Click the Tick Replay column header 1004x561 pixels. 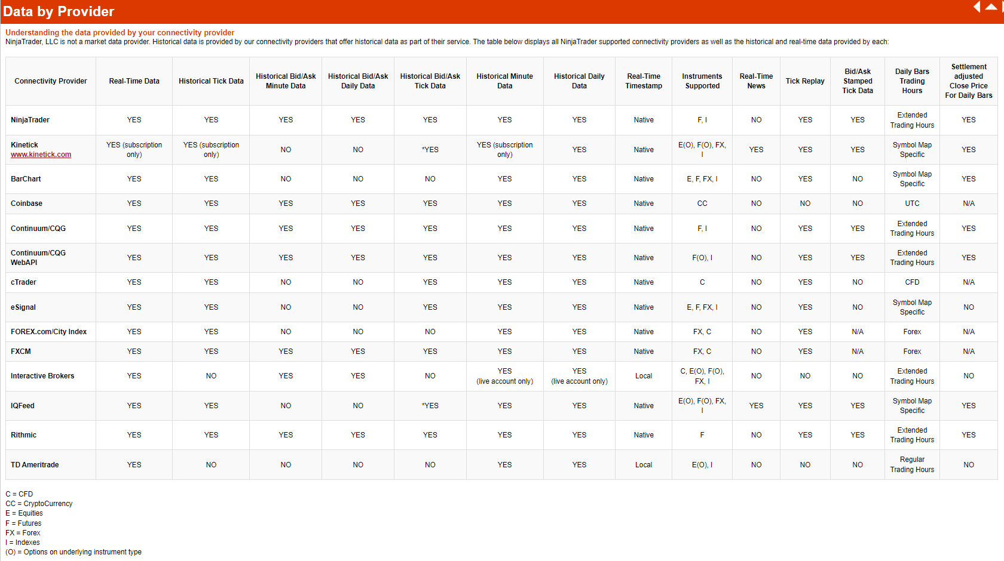click(x=805, y=81)
